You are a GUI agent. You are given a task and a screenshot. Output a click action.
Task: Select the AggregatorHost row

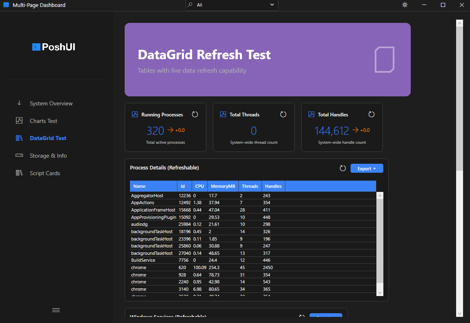coord(253,196)
